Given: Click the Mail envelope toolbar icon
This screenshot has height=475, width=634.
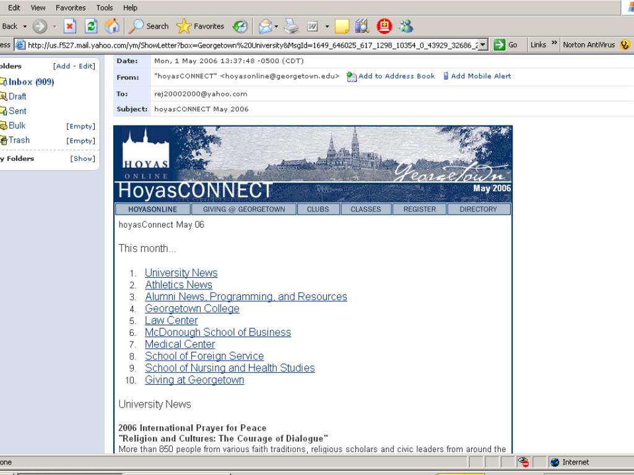Looking at the screenshot, I should pos(265,26).
